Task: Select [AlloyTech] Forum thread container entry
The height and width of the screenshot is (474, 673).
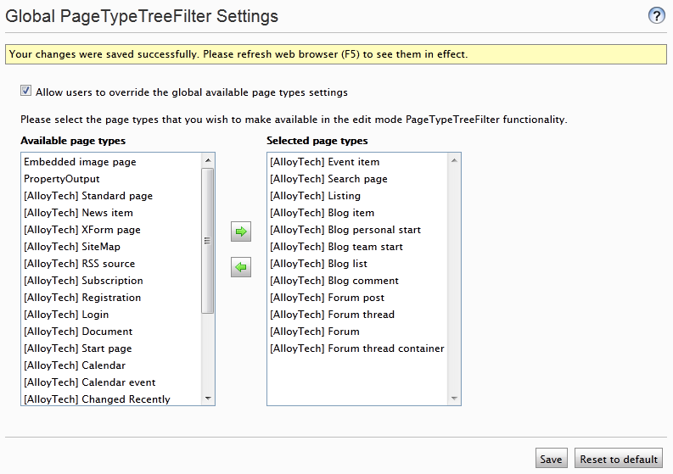Action: tap(358, 349)
